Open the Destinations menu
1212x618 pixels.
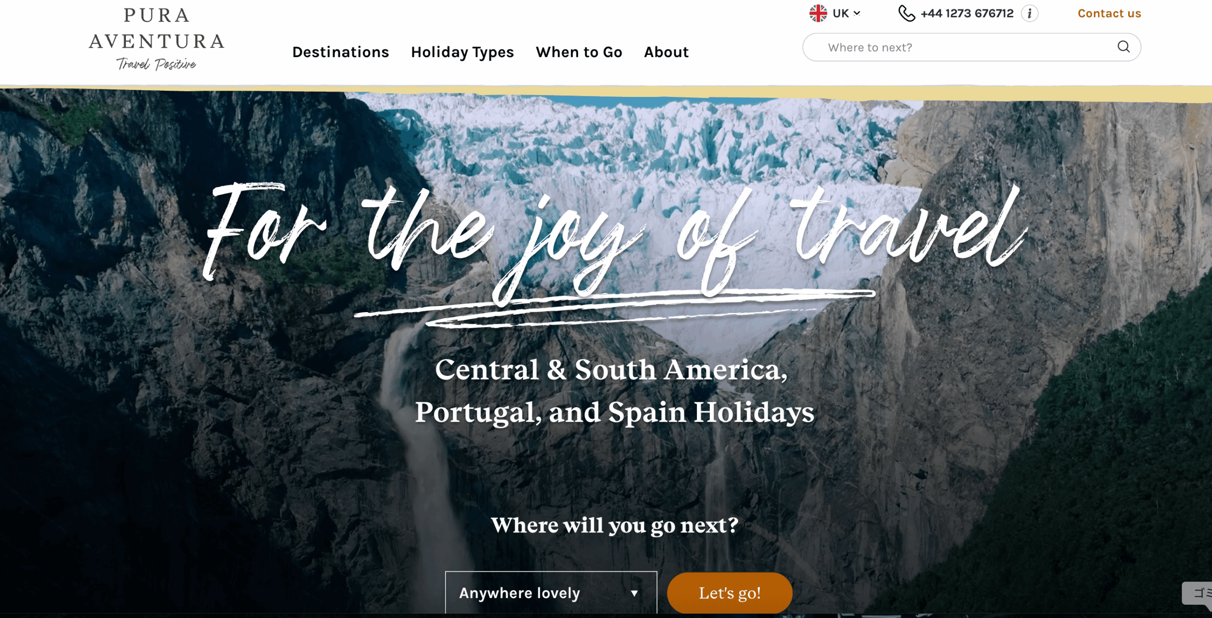pyautogui.click(x=340, y=52)
